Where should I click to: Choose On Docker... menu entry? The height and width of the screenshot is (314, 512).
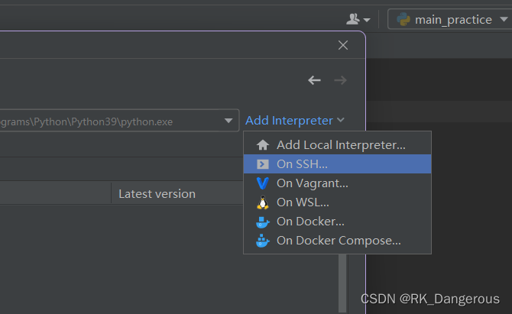pyautogui.click(x=337, y=222)
